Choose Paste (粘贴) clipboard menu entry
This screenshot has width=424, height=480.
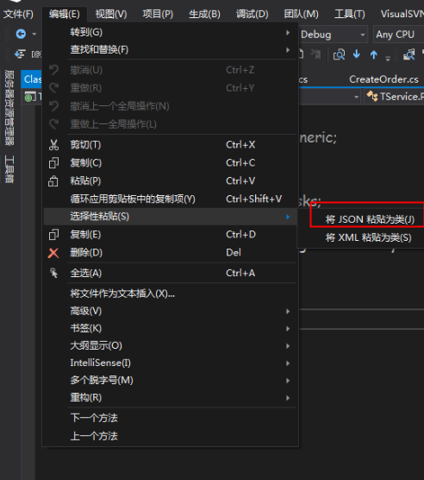pyautogui.click(x=170, y=181)
